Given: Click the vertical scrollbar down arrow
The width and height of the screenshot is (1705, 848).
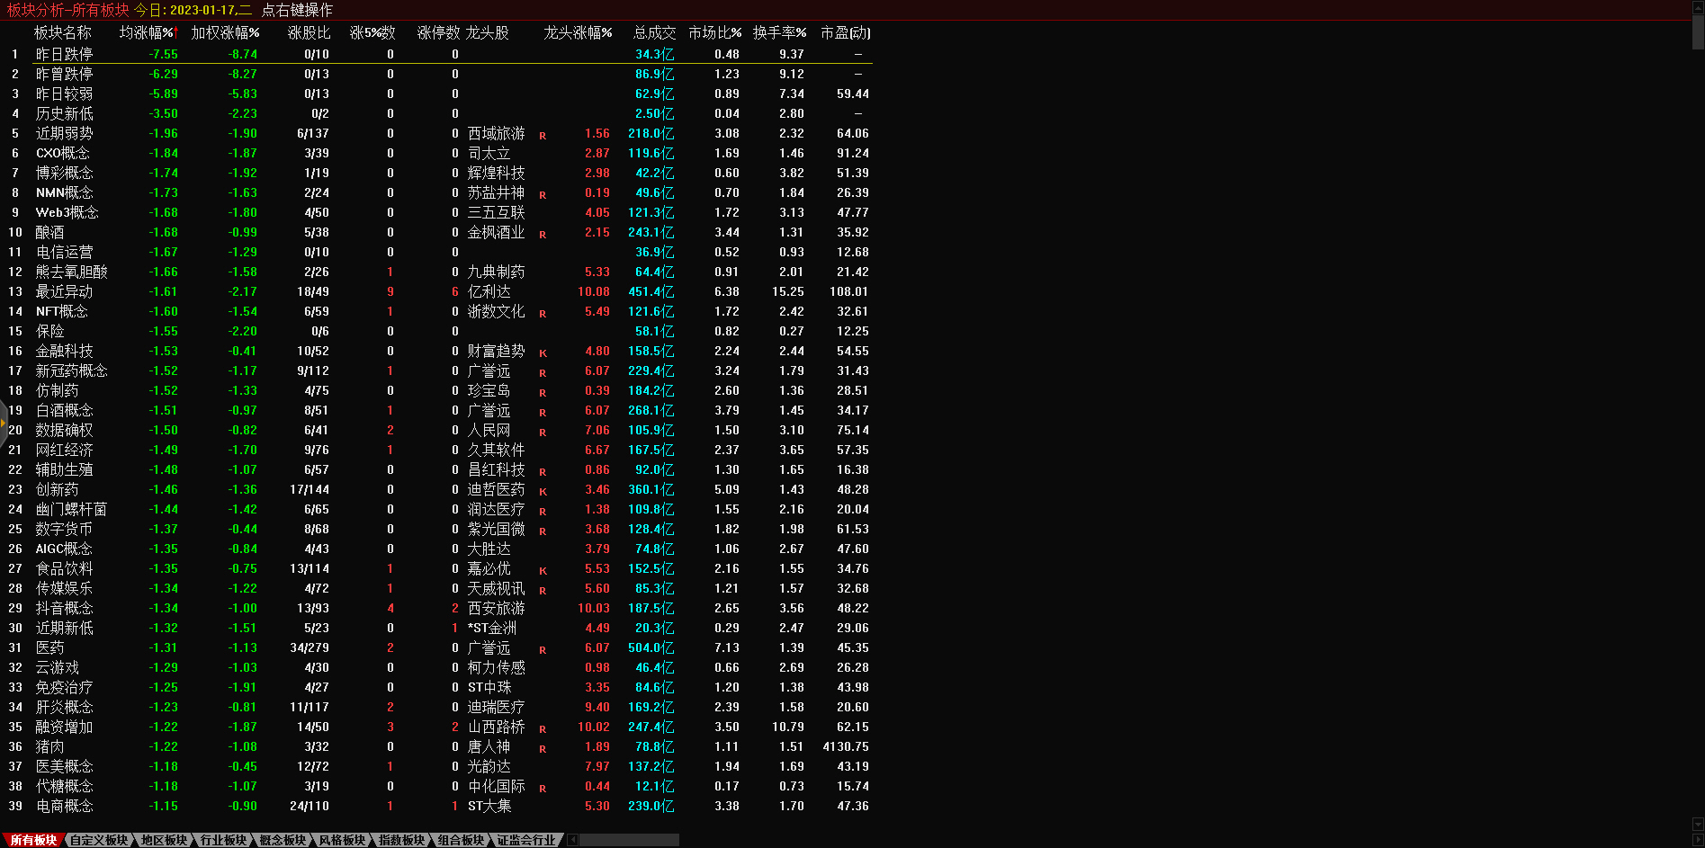Looking at the screenshot, I should [x=1698, y=824].
